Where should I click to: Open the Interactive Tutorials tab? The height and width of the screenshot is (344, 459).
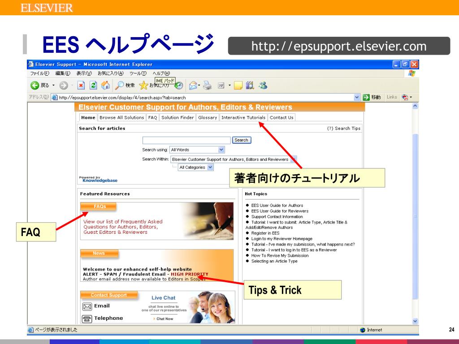[243, 118]
